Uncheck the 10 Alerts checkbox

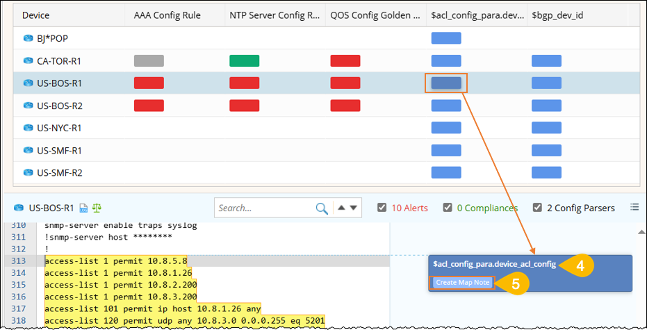382,208
